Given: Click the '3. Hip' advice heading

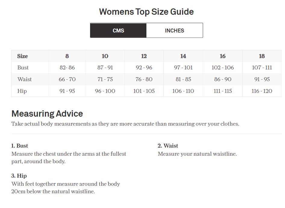Looking at the screenshot, I should (x=19, y=176).
